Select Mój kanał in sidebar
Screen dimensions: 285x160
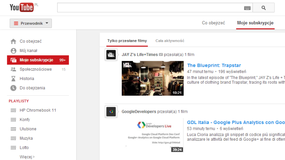click(28, 51)
